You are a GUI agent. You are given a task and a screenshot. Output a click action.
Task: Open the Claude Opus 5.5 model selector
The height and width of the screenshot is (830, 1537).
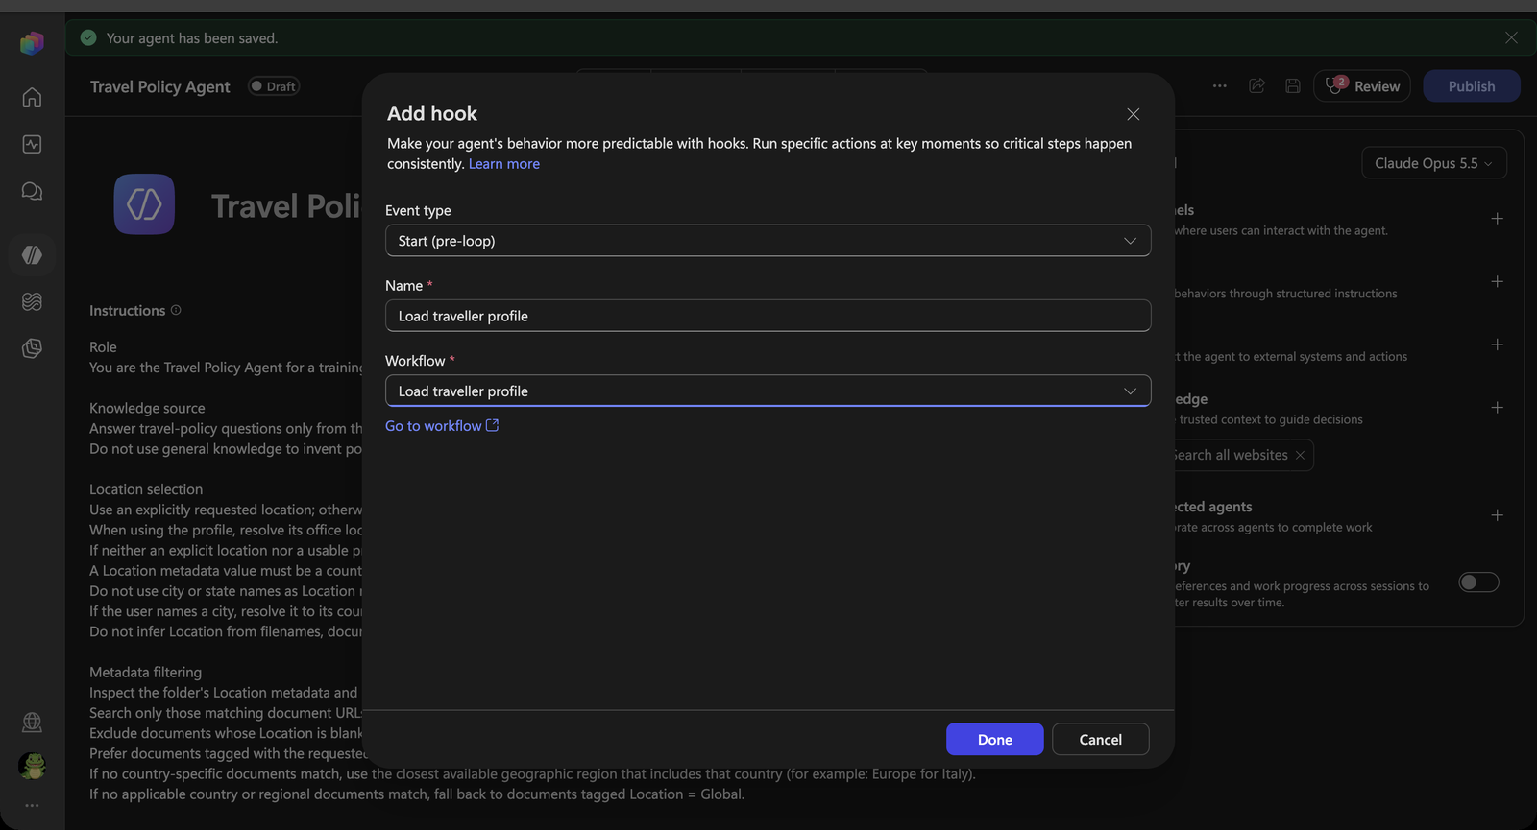tap(1433, 163)
